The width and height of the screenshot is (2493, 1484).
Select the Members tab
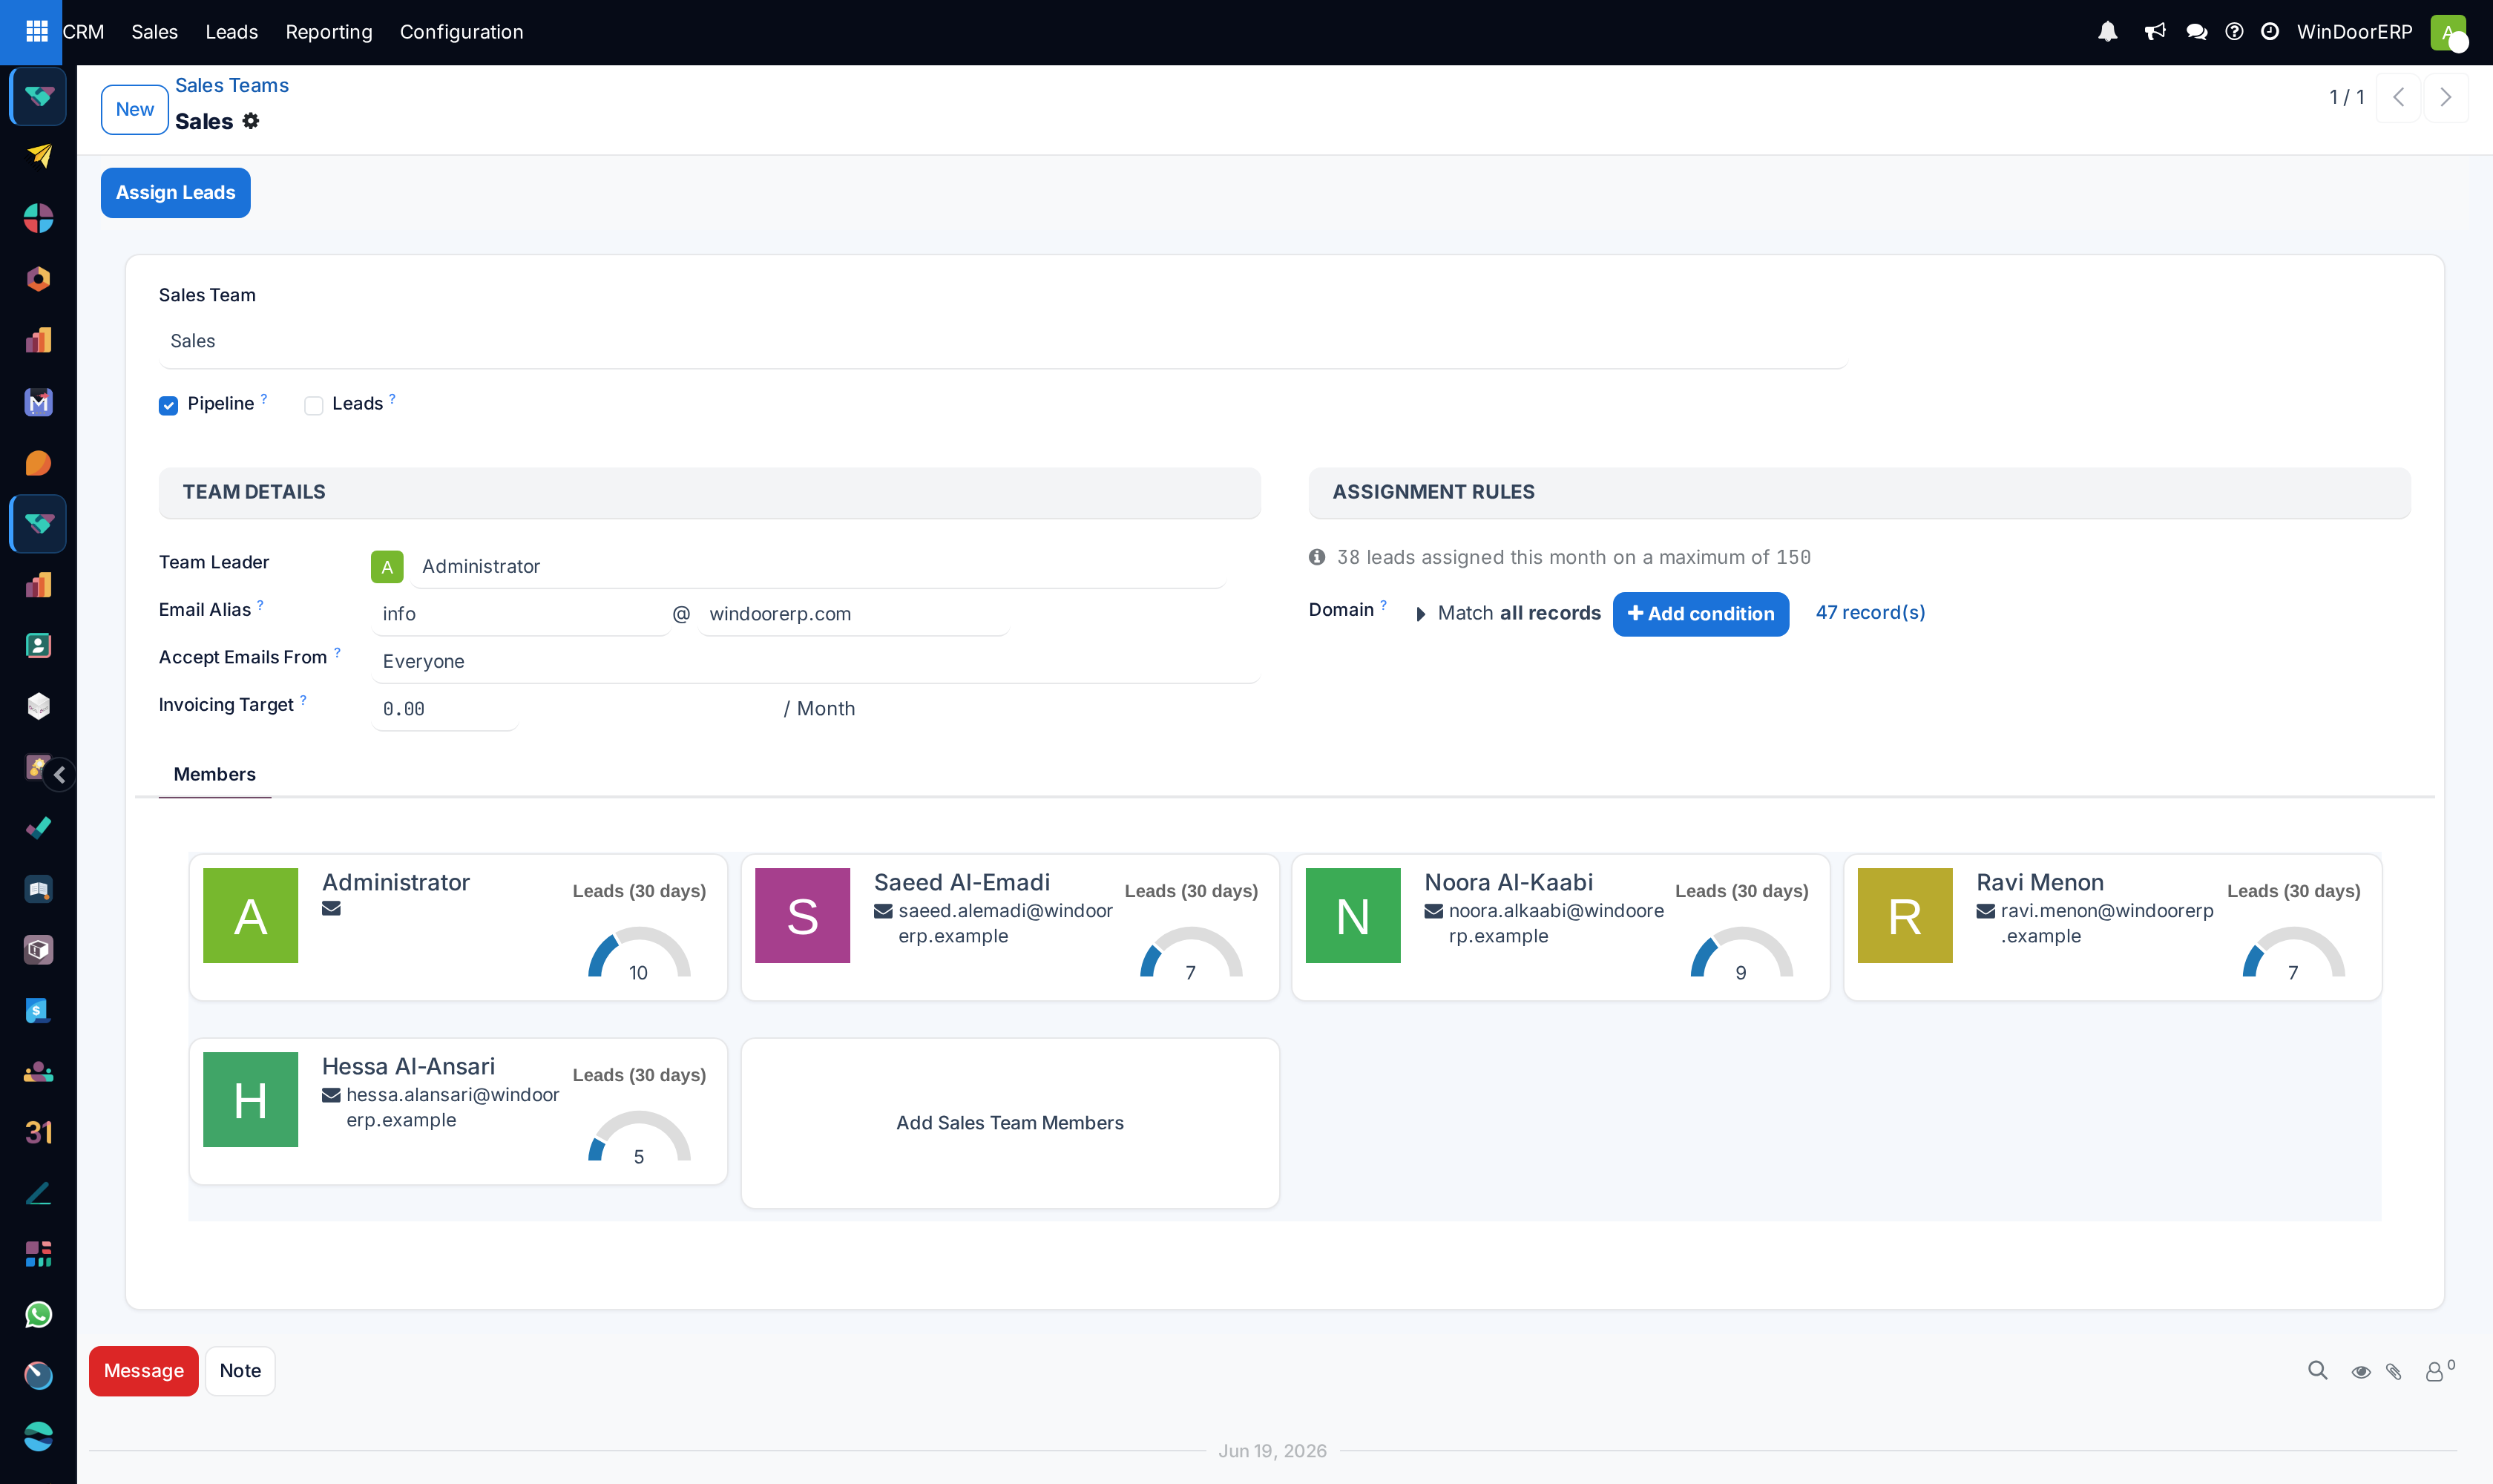(x=214, y=774)
